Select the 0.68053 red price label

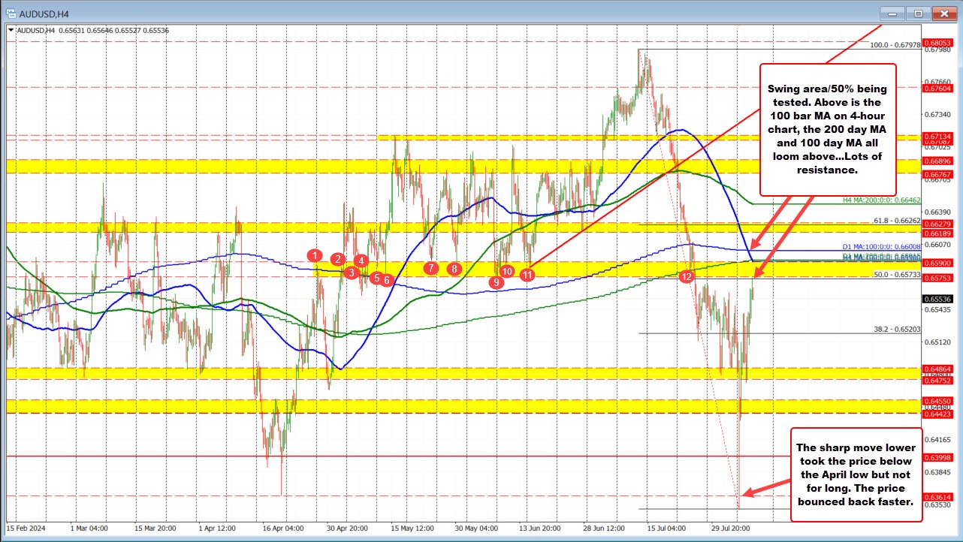[941, 43]
